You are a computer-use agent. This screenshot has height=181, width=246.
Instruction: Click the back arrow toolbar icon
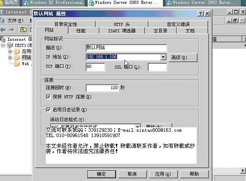pyautogui.click(x=3, y=30)
